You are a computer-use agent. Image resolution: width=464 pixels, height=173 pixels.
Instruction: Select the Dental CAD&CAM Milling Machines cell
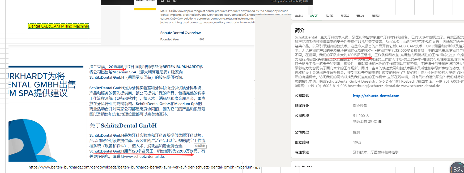click(x=58, y=26)
